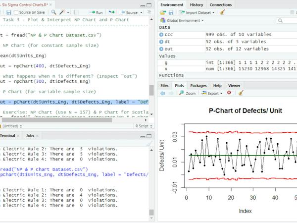Screen dimensions: 297x223
Task: Clear all plots with the broom
Action: click(241, 93)
